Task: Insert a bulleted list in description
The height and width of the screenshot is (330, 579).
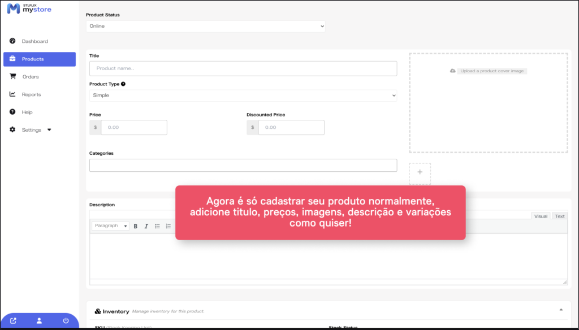Action: click(157, 226)
